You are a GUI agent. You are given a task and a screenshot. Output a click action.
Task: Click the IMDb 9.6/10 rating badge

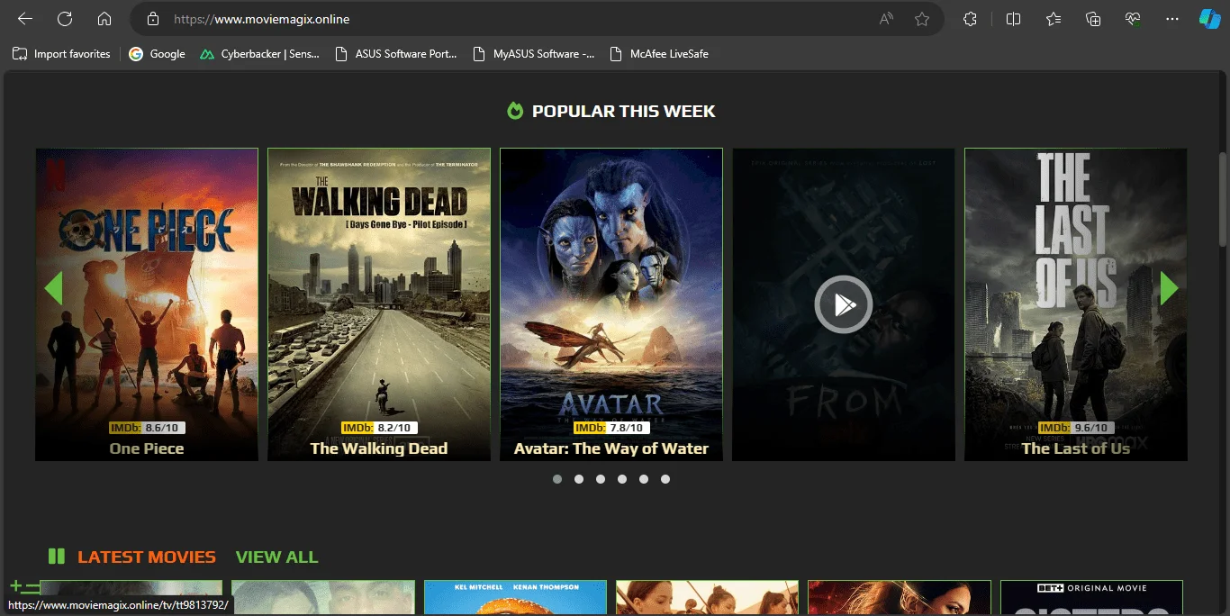[1076, 428]
